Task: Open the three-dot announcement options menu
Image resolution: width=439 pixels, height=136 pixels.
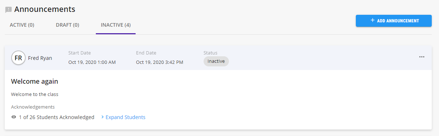Action: coord(422,57)
